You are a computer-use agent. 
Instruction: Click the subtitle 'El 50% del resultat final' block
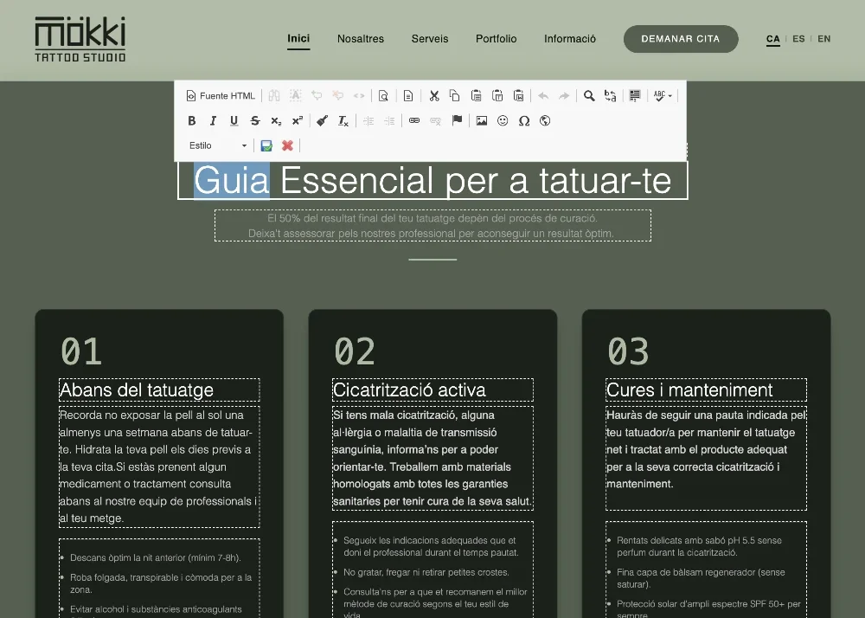tap(432, 226)
